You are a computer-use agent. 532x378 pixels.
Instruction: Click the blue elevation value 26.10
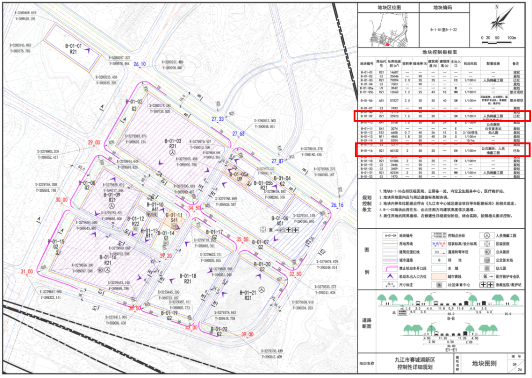(x=139, y=64)
